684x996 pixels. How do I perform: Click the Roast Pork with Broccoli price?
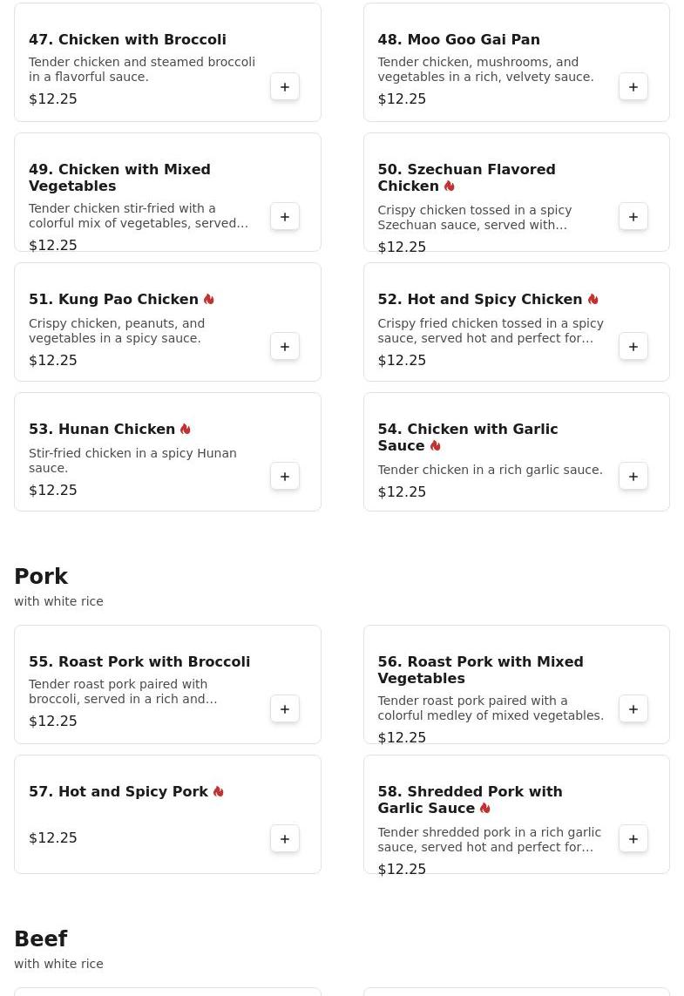(53, 722)
